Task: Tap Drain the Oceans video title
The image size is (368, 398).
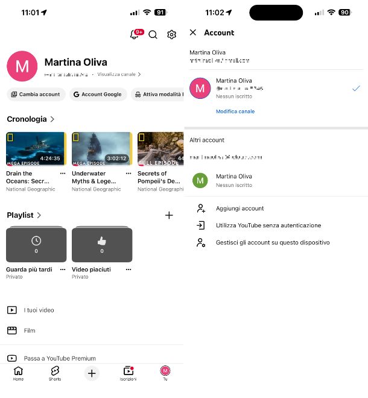Action: click(28, 177)
